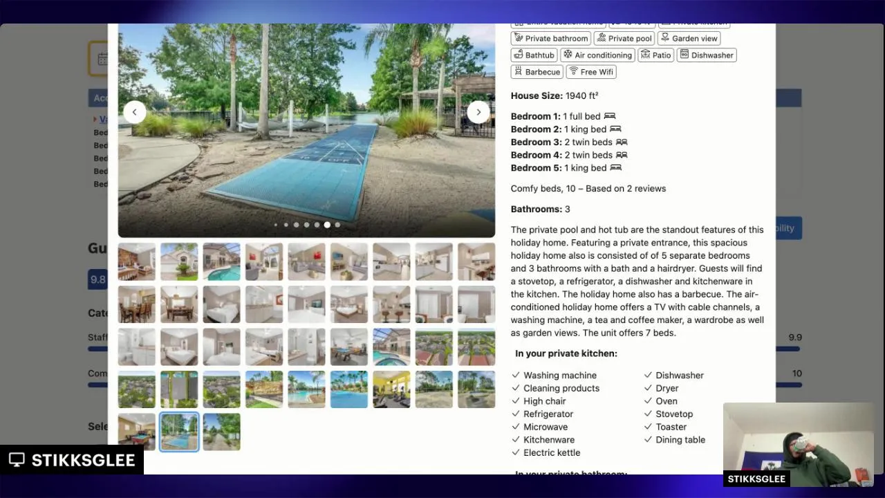The image size is (885, 498).
Task: Click the twin beds icon for Bedroom 3
Action: [622, 142]
